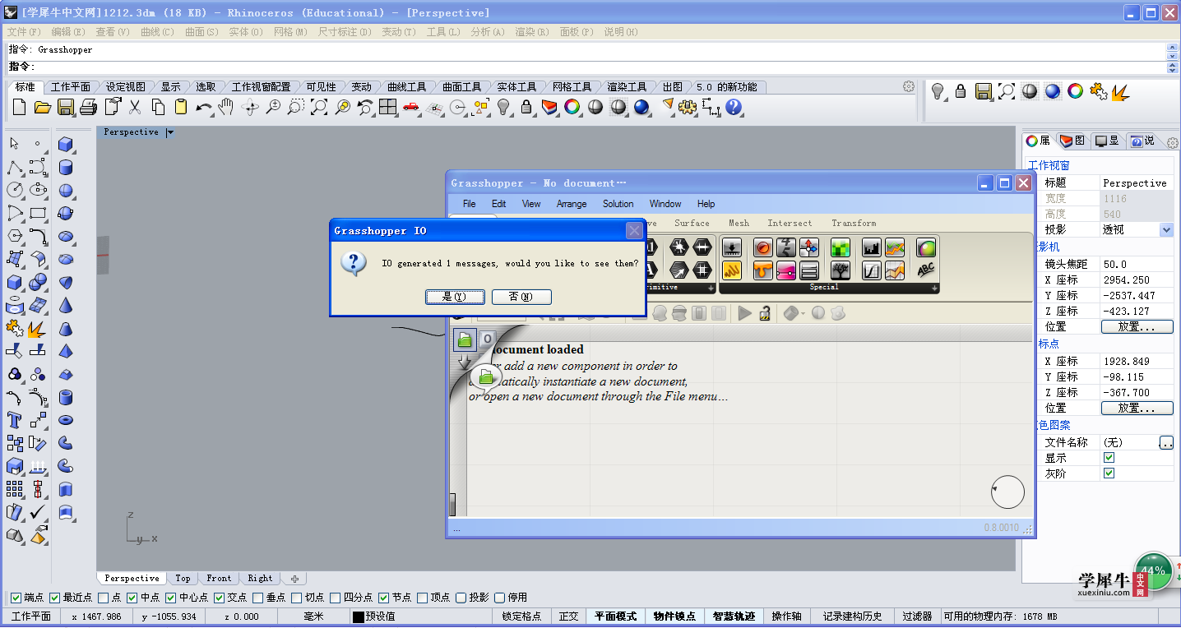Screen dimensions: 1181x628
Task: Click the green checkerboard icon in Grasshopper Special
Action: tap(840, 247)
